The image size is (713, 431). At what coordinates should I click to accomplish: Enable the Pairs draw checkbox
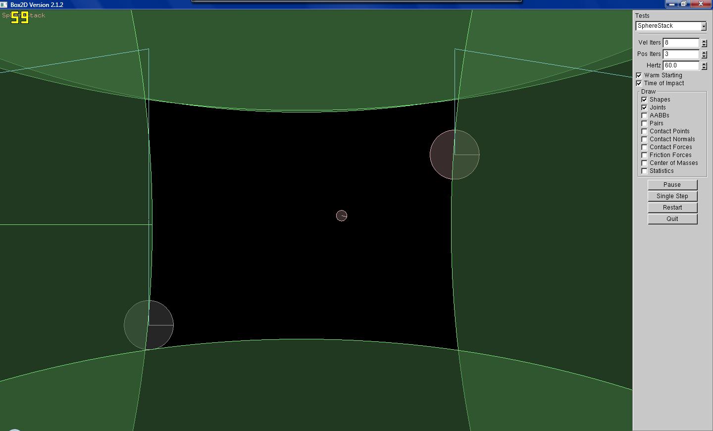coord(644,123)
